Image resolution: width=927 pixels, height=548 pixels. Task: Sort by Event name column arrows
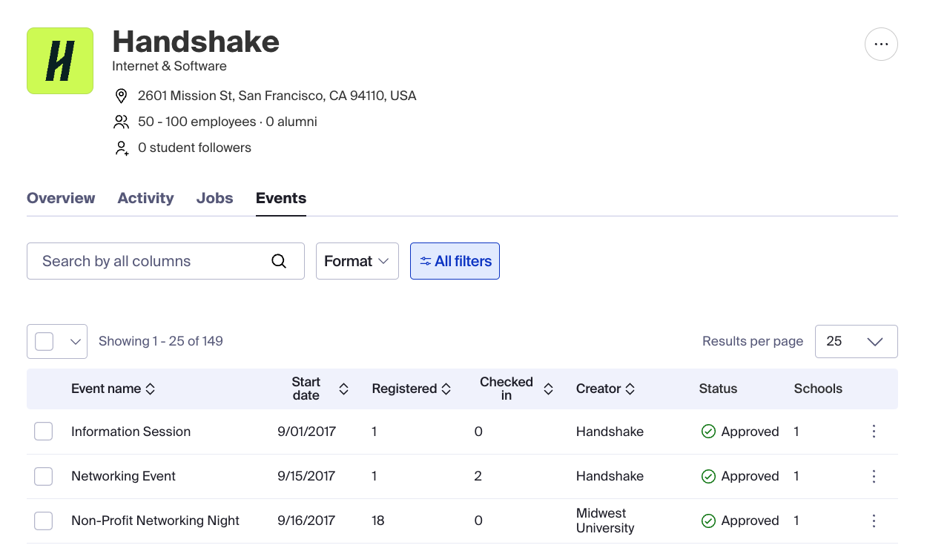(150, 389)
